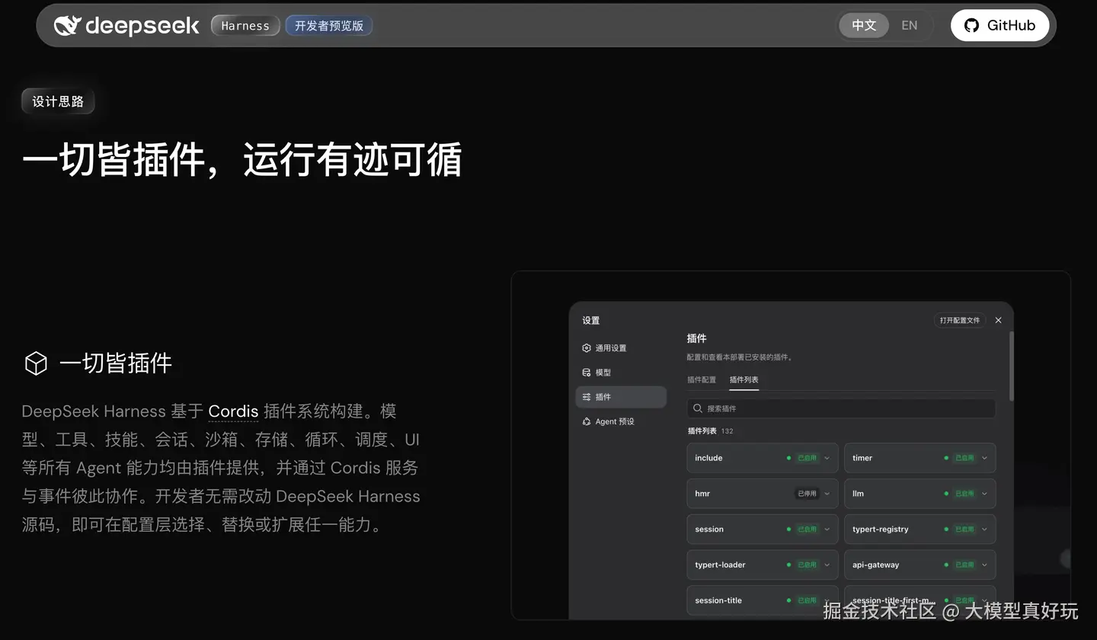Viewport: 1097px width, 640px height.
Task: Click the 设置 dialog title
Action: tap(590, 321)
